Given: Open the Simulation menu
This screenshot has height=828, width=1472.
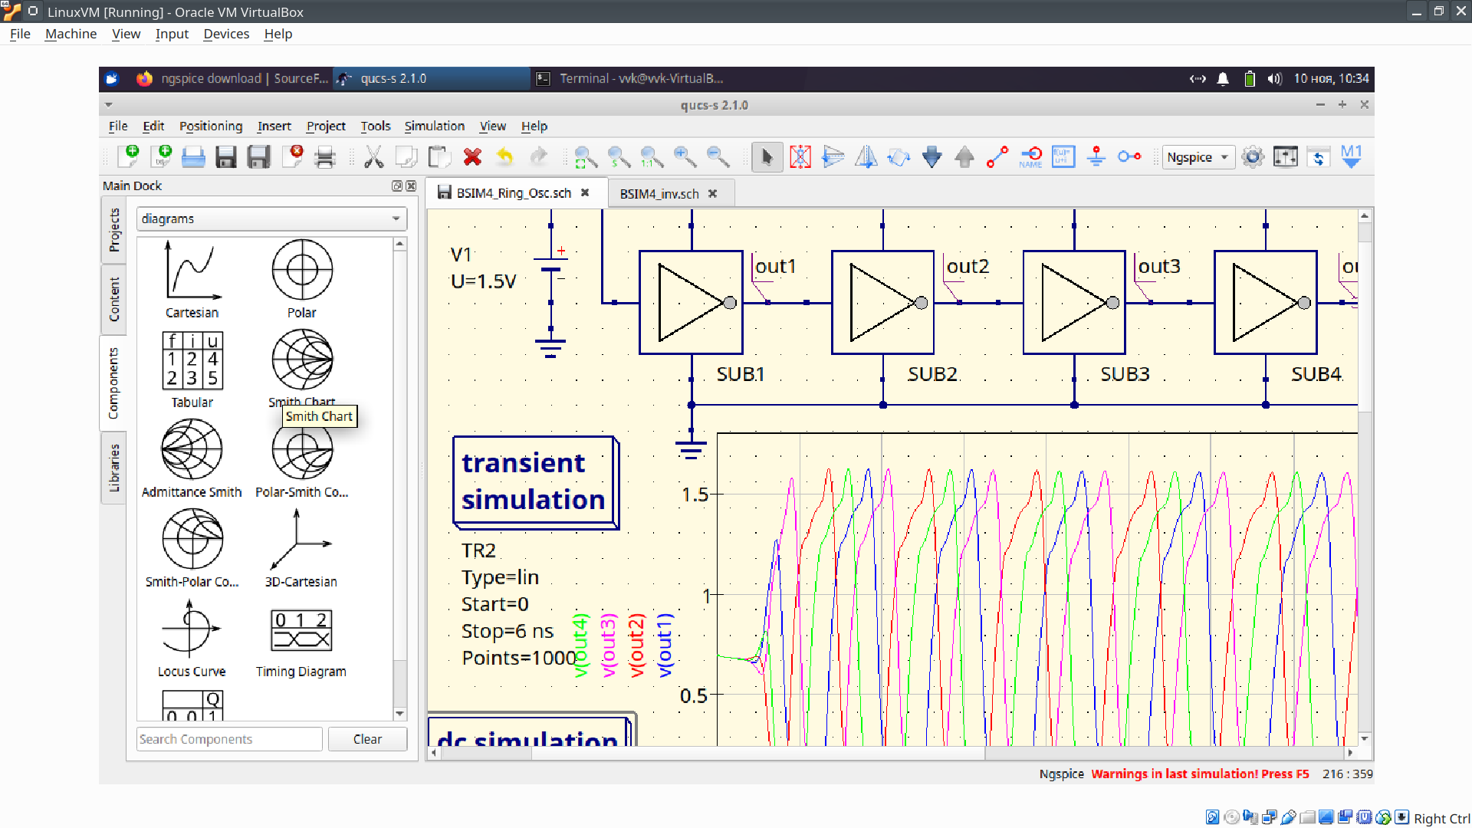Looking at the screenshot, I should pyautogui.click(x=434, y=126).
